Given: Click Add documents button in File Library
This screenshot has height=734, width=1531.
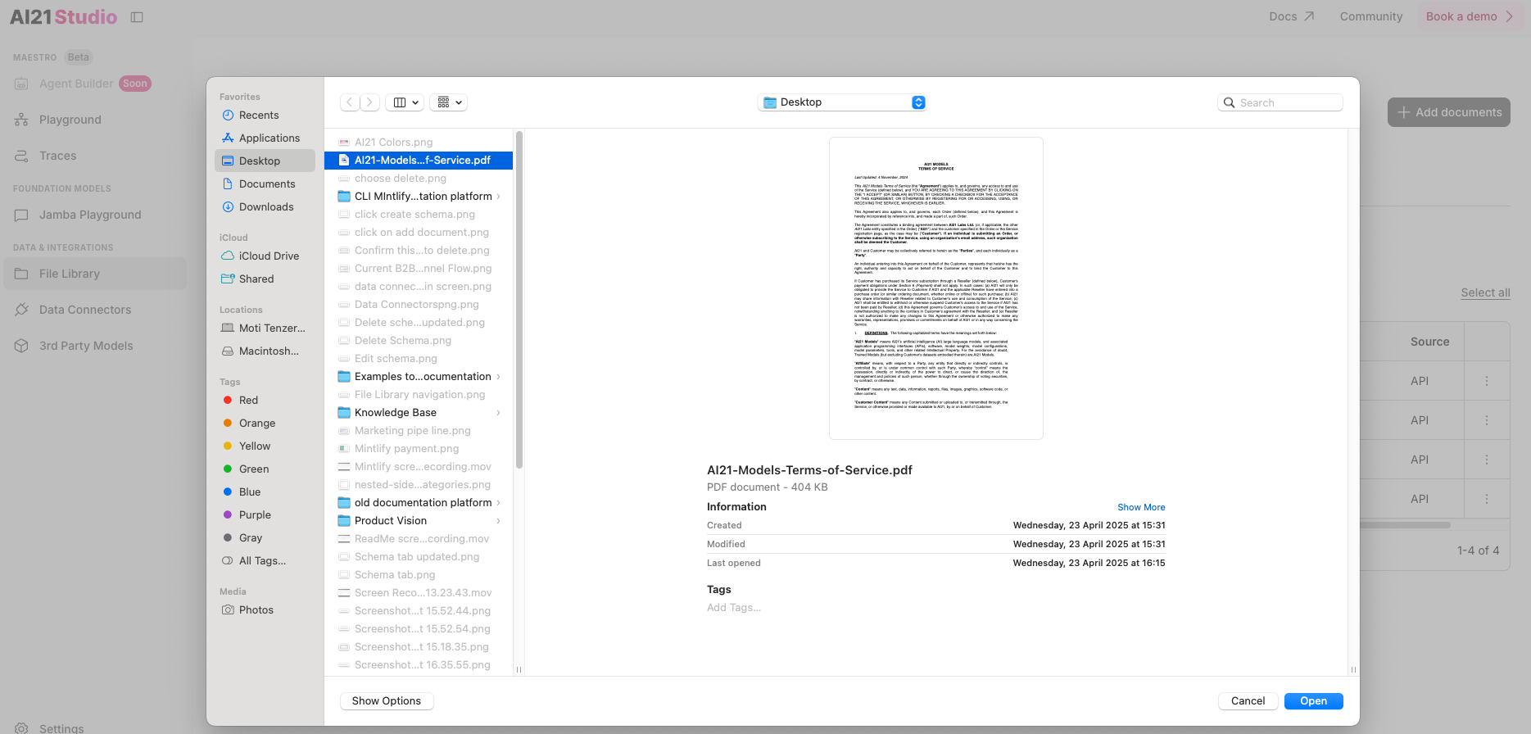Looking at the screenshot, I should (1448, 112).
